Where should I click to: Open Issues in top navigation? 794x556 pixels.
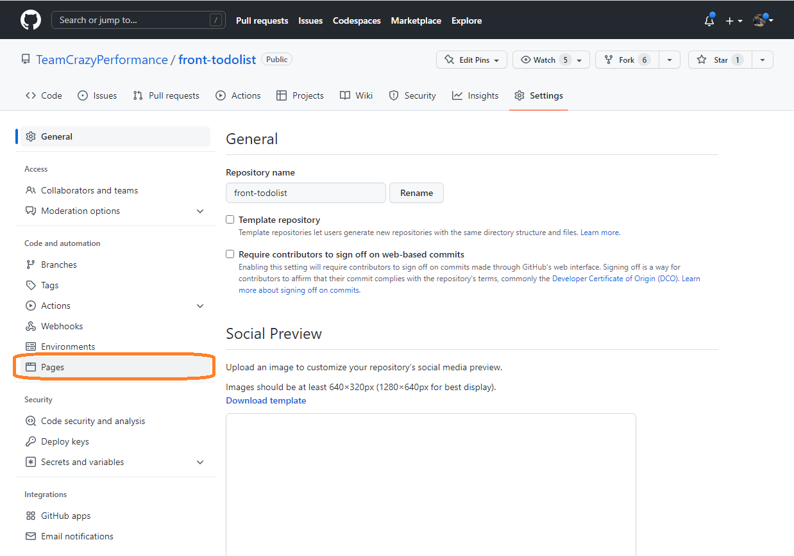(x=310, y=20)
